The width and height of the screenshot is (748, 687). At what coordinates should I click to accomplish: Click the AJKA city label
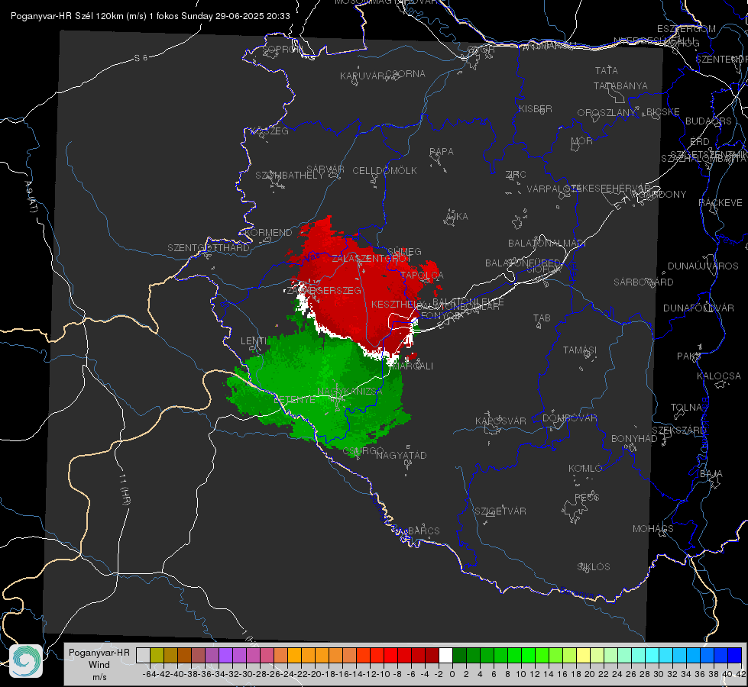click(457, 217)
